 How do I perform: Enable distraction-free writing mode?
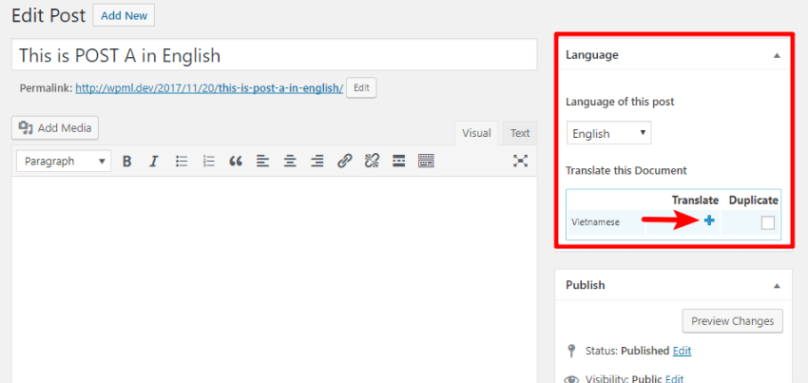click(x=521, y=162)
